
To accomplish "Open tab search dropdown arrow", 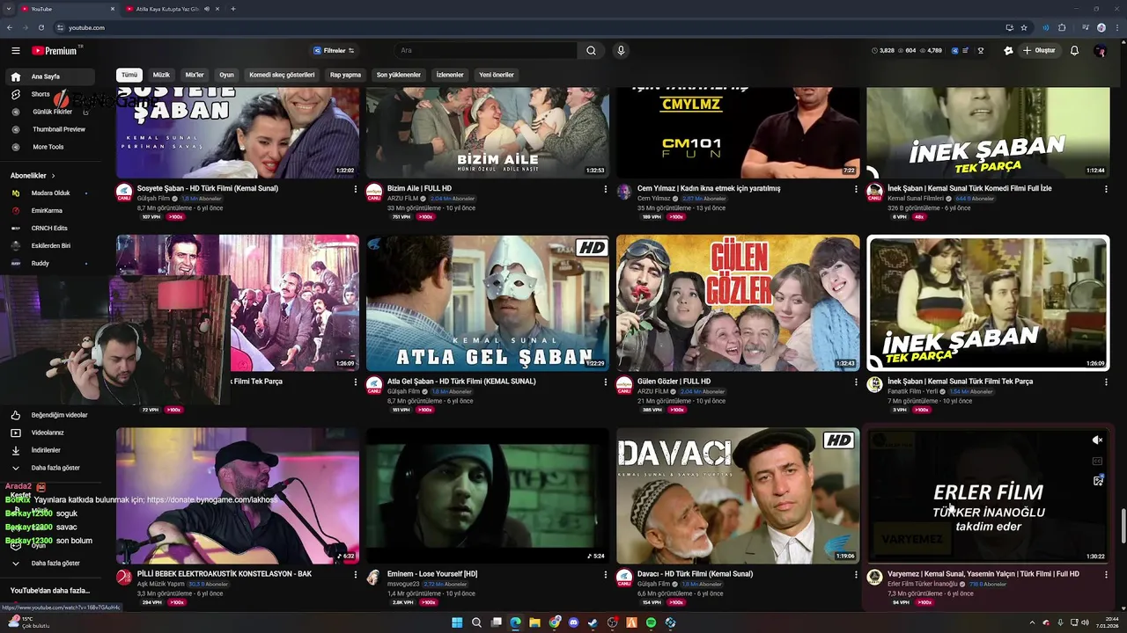I will click(x=11, y=9).
